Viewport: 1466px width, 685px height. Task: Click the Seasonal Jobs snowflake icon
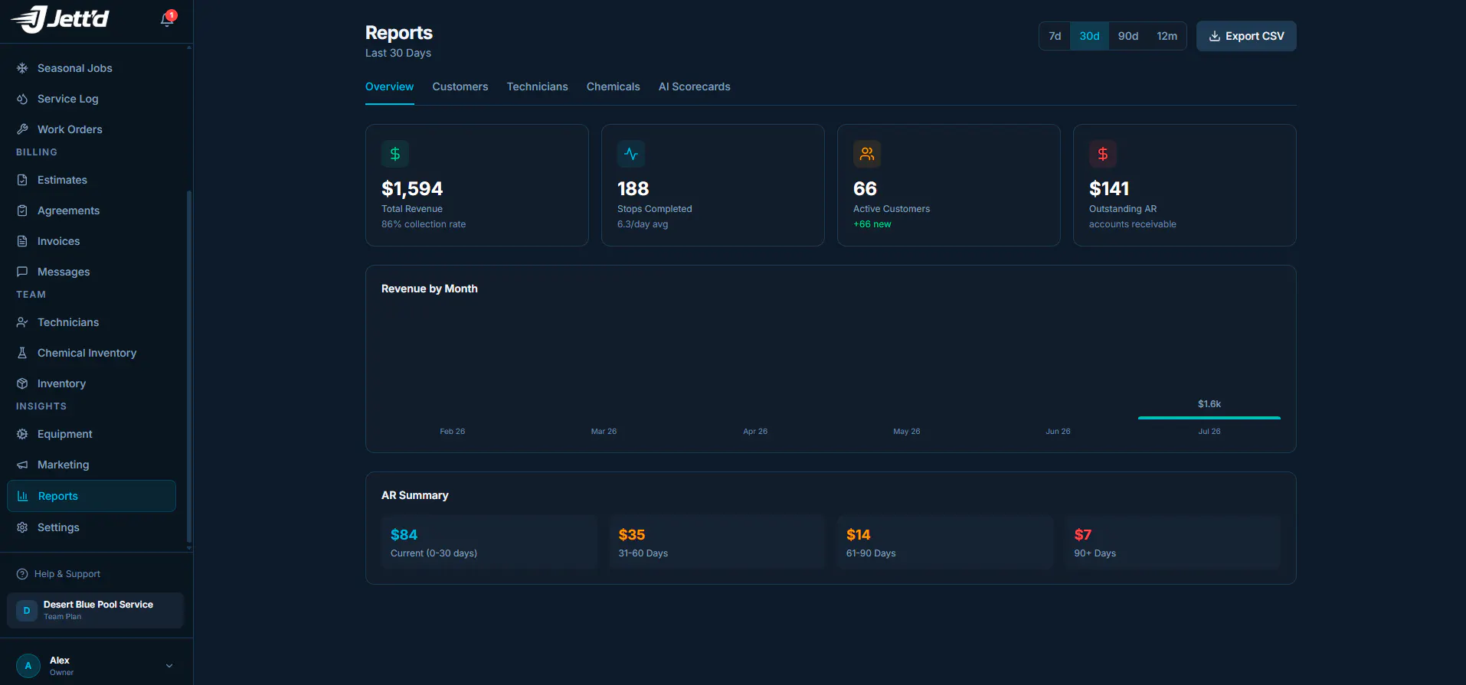pos(22,68)
